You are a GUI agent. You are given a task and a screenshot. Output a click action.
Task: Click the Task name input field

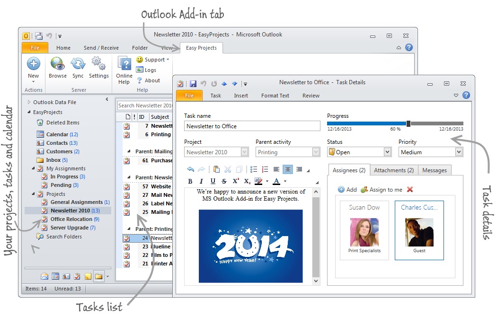coord(252,126)
